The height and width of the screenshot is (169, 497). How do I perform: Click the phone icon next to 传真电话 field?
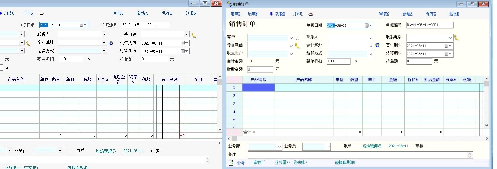click(298, 46)
